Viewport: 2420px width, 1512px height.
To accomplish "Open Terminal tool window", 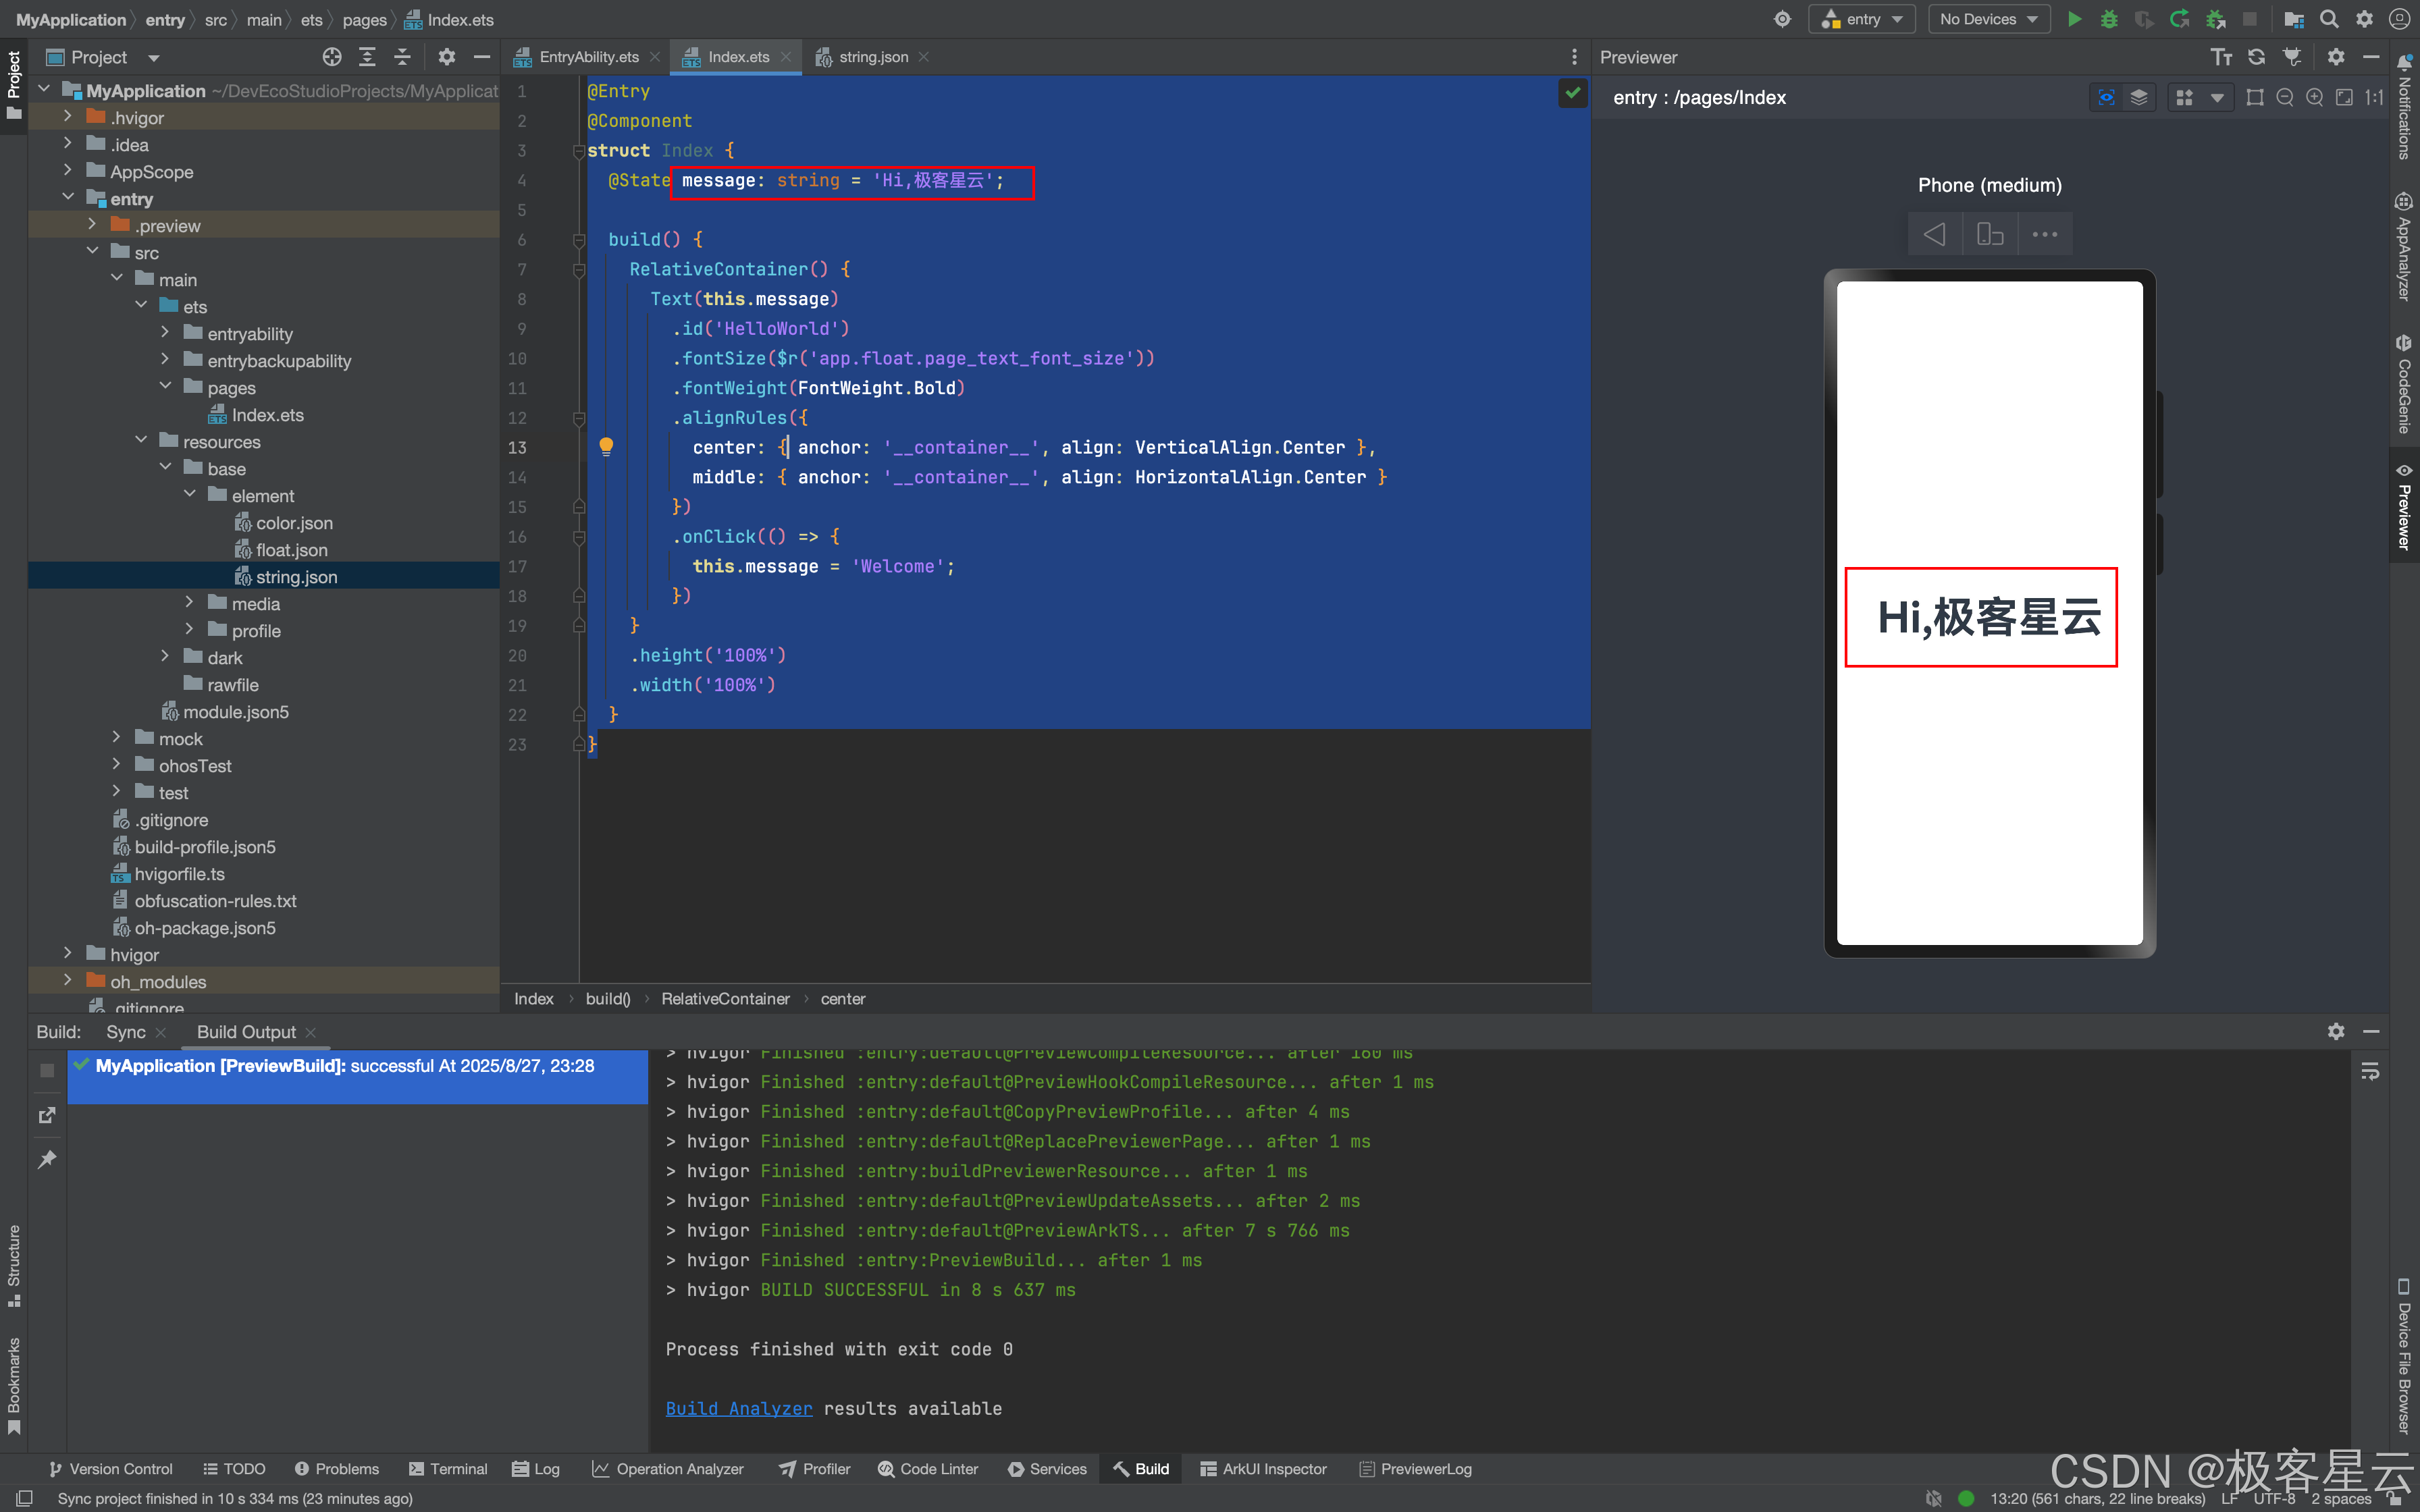I will pos(447,1469).
